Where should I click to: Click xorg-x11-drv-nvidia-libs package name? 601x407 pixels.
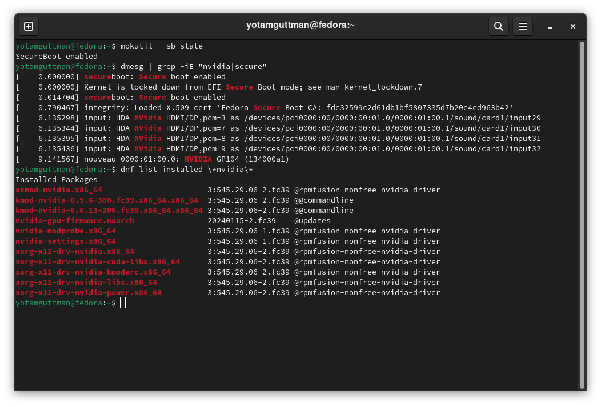click(86, 283)
